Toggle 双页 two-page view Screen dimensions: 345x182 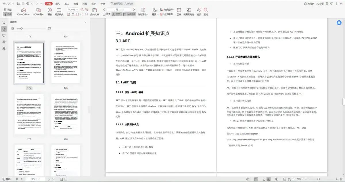(117, 14)
